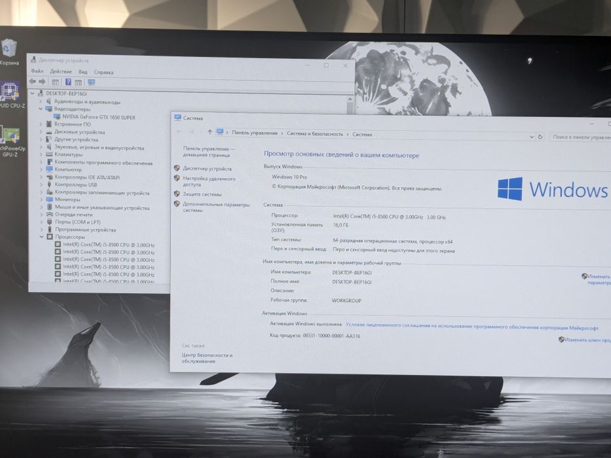Open address bar history dropdown in System window
The height and width of the screenshot is (458, 611).
pyautogui.click(x=532, y=137)
